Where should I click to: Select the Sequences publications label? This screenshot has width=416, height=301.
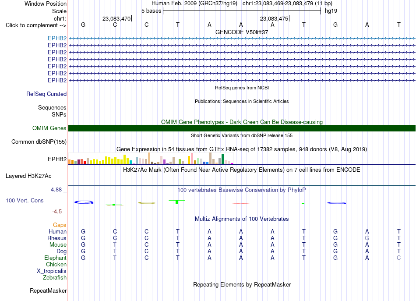coord(52,107)
